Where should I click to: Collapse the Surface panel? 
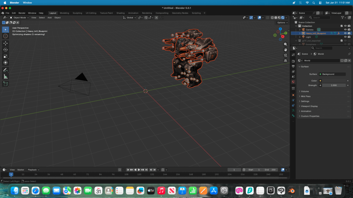(324, 67)
